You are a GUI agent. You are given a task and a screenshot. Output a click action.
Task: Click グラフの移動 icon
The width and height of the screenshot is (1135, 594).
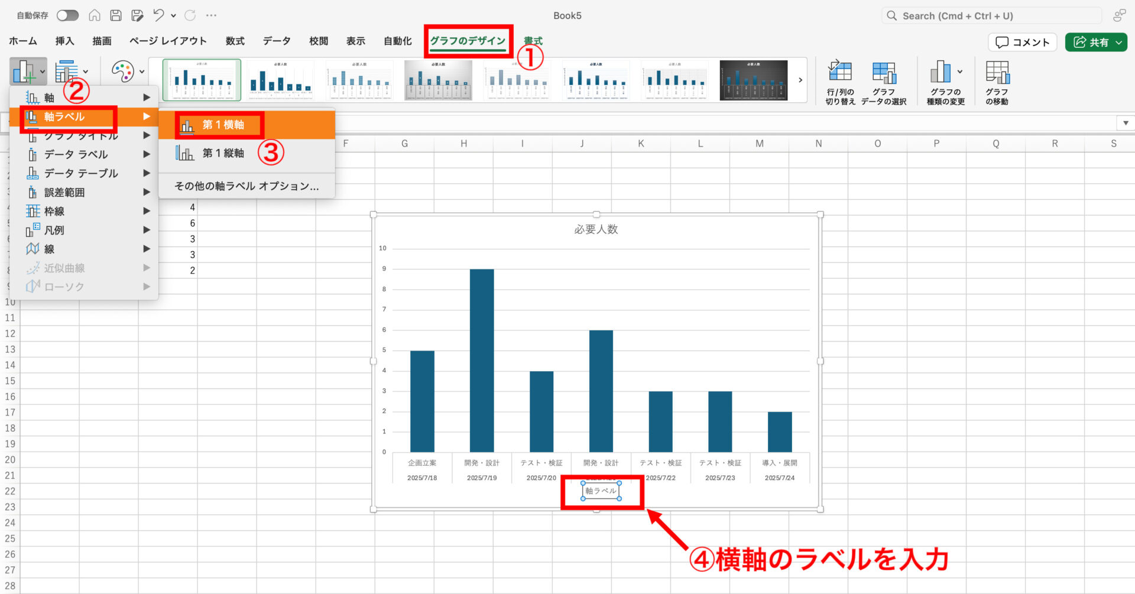(997, 82)
